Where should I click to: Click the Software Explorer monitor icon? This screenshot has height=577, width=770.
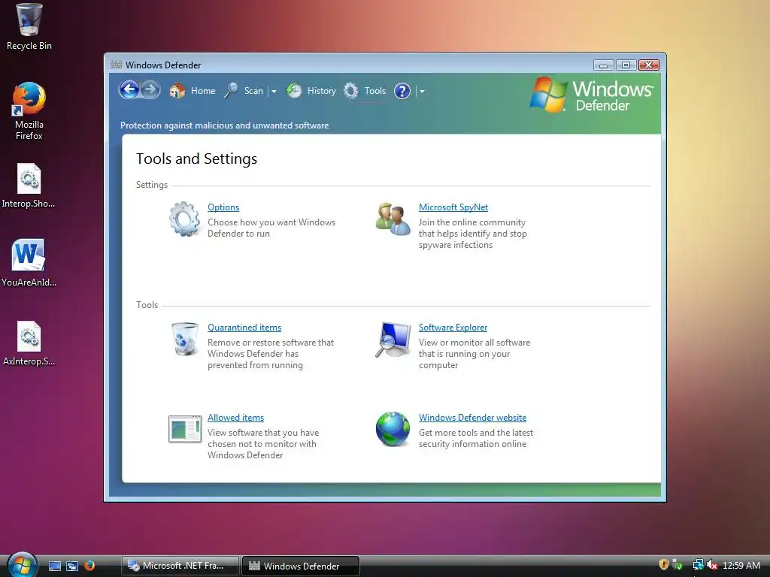pyautogui.click(x=393, y=339)
